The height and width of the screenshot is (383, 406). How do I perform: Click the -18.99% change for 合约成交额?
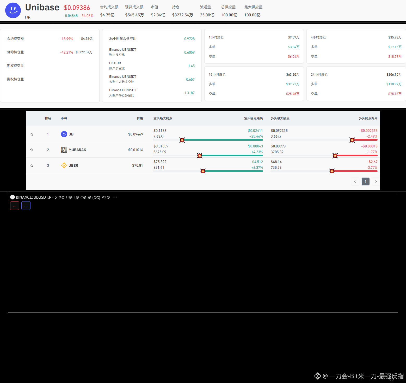(x=67, y=39)
